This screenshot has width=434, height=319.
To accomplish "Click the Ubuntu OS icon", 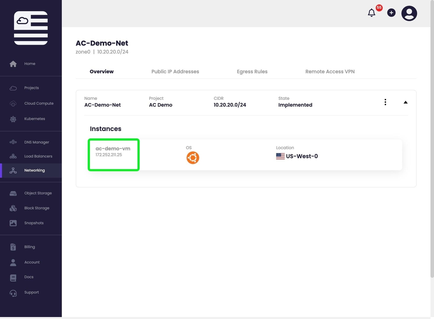I will (x=193, y=158).
